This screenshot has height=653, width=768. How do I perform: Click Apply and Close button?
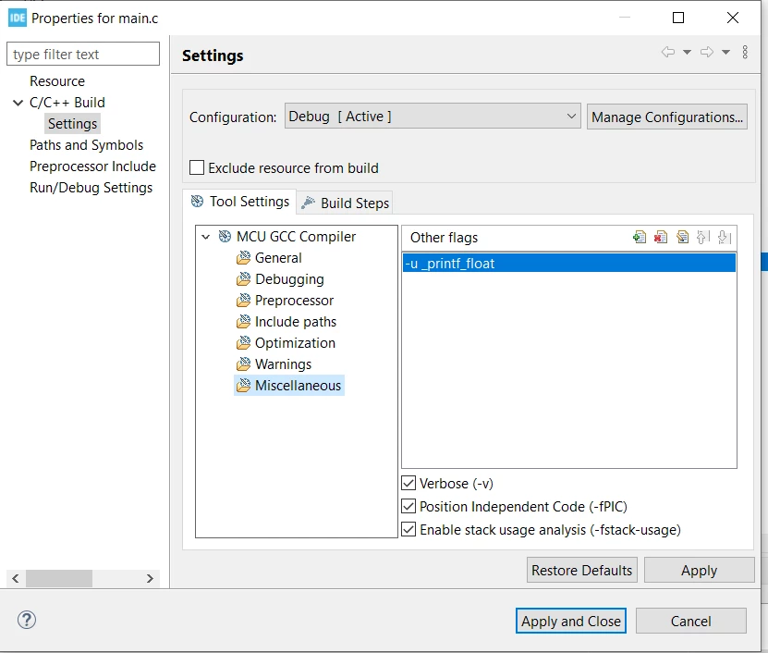pyautogui.click(x=570, y=622)
